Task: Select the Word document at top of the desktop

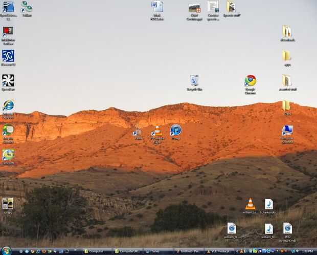Action: click(x=157, y=11)
